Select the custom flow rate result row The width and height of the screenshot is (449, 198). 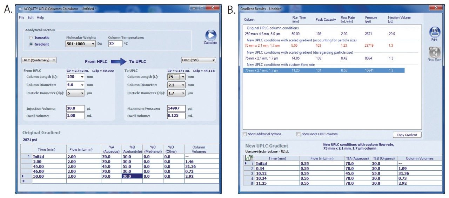tap(323, 70)
